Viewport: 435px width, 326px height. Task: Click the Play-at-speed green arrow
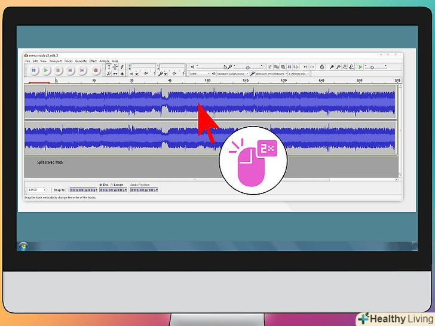360,67
